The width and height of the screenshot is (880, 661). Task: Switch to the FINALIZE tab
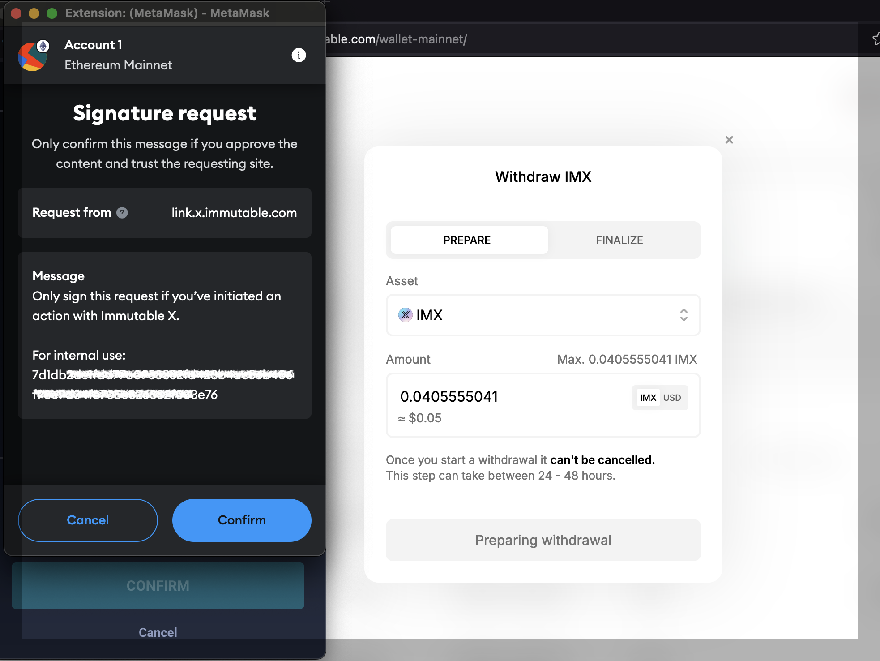pos(619,240)
